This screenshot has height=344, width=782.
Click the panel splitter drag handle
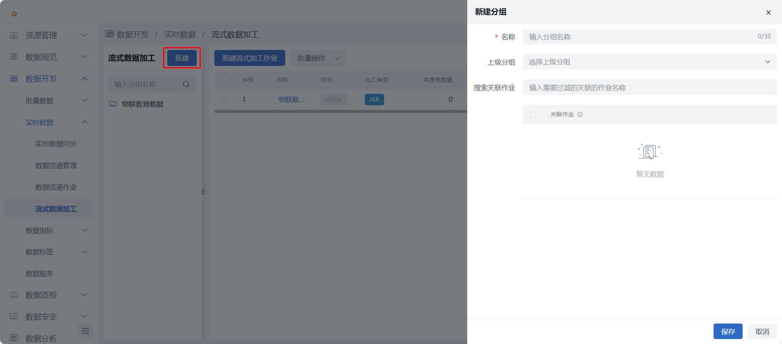pyautogui.click(x=203, y=192)
